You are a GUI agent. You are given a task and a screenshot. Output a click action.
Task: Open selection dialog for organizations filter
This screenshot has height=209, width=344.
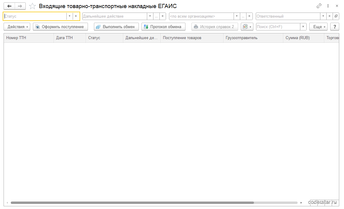coord(243,16)
